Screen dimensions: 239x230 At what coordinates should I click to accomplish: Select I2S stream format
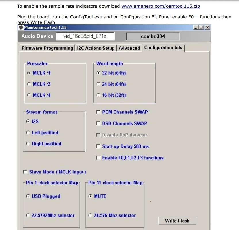32,121
